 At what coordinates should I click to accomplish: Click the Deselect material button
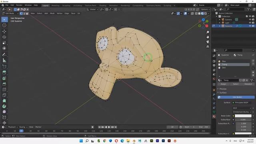click(x=248, y=84)
